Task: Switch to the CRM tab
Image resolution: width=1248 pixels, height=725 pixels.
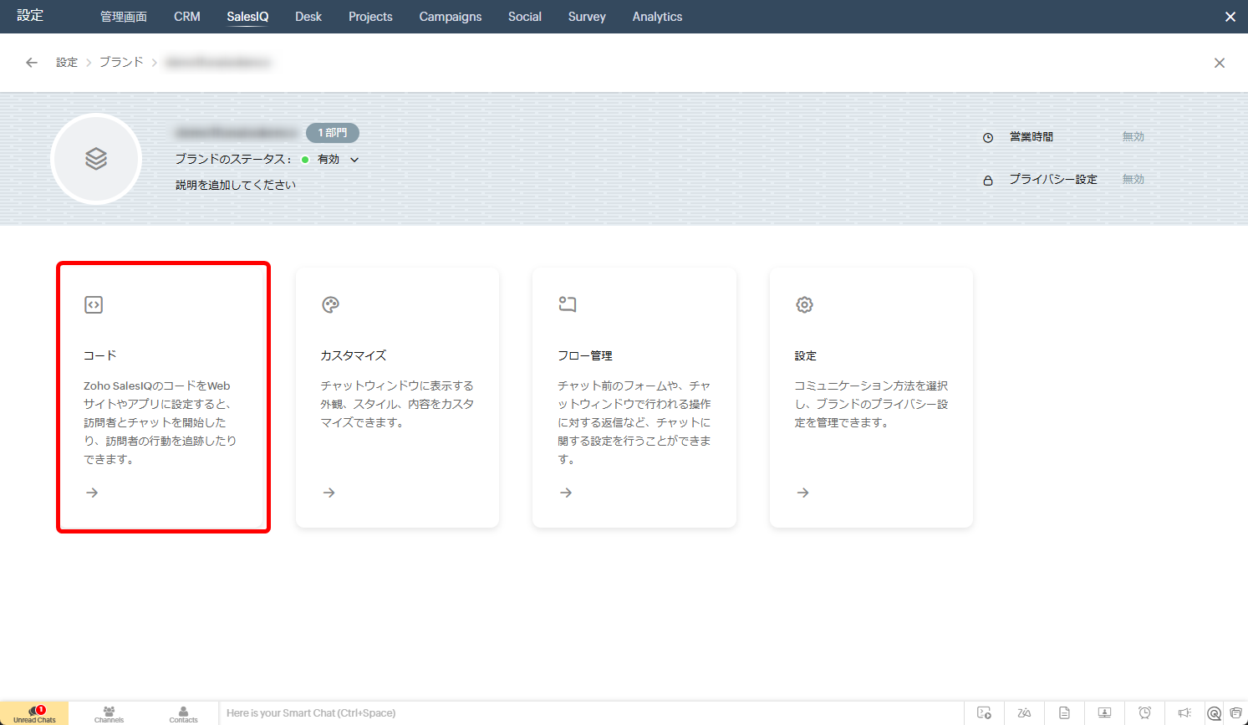Action: (x=187, y=17)
